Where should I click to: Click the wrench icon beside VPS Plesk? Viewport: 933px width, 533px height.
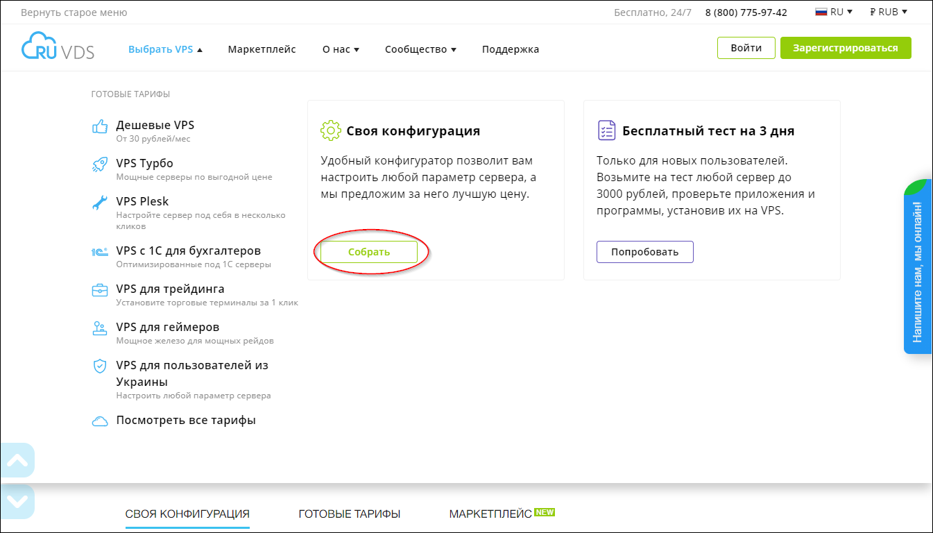coord(100,203)
